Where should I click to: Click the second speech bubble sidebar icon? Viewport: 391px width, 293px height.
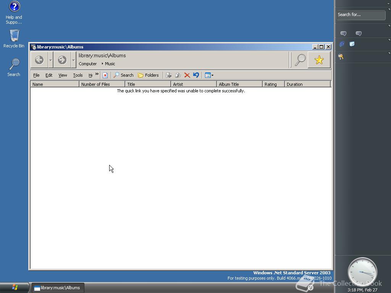tap(359, 34)
